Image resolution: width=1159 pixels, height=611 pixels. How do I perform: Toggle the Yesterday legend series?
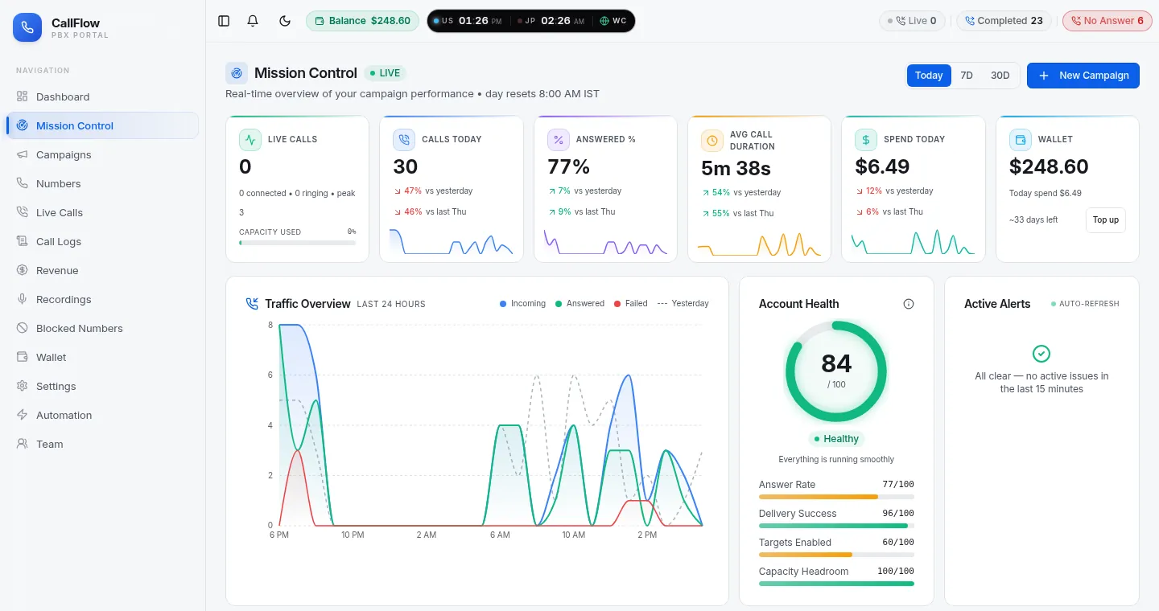683,304
